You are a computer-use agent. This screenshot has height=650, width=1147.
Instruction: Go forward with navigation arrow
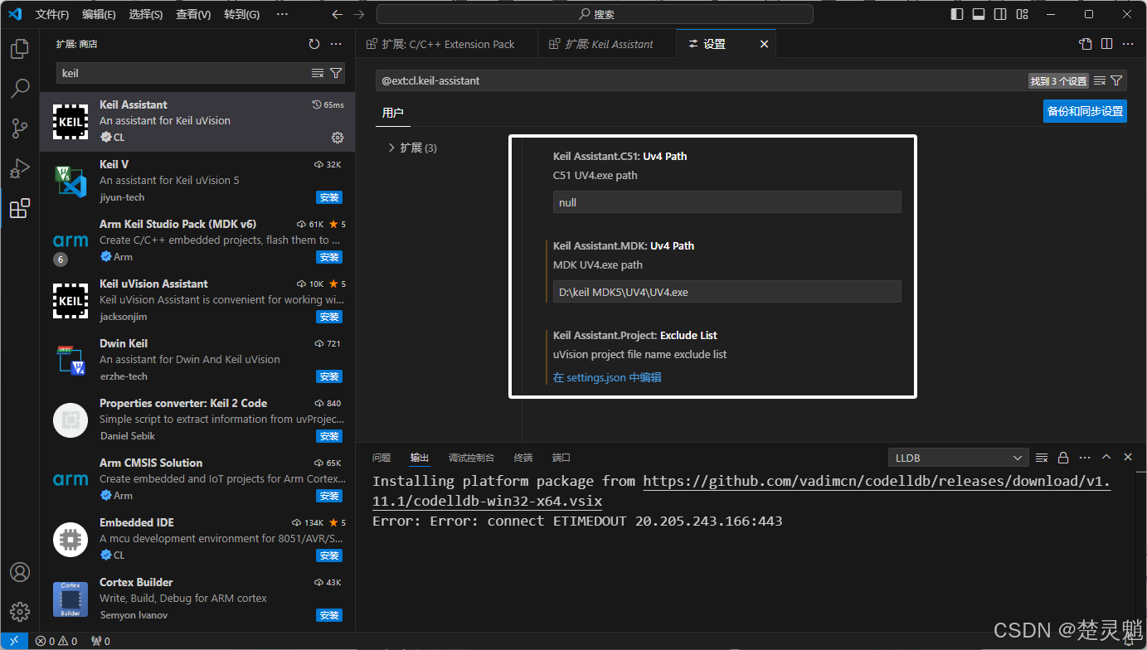click(359, 14)
